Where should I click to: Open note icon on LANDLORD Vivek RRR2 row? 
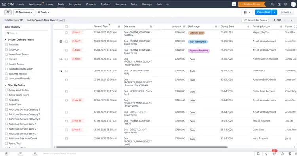click(61, 71)
